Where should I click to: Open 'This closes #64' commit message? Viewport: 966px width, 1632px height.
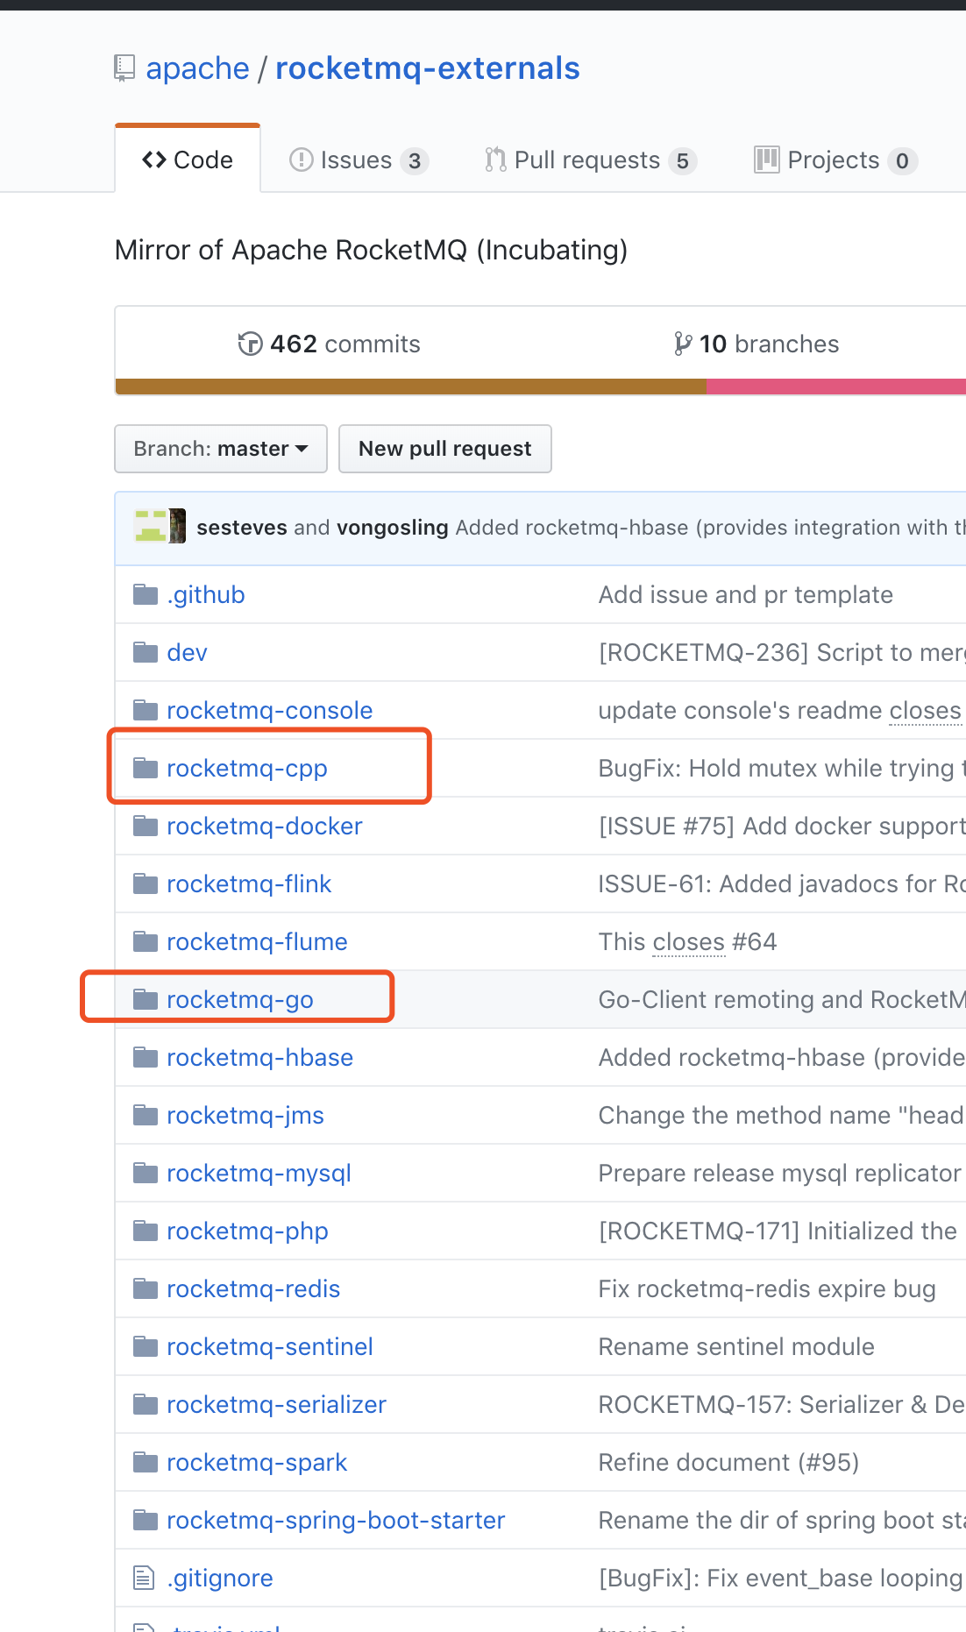[688, 942]
